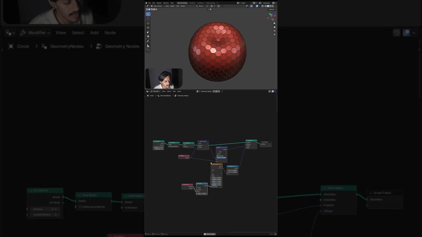Click the pan view hand icon
The image size is (422, 237).
(x=274, y=27)
